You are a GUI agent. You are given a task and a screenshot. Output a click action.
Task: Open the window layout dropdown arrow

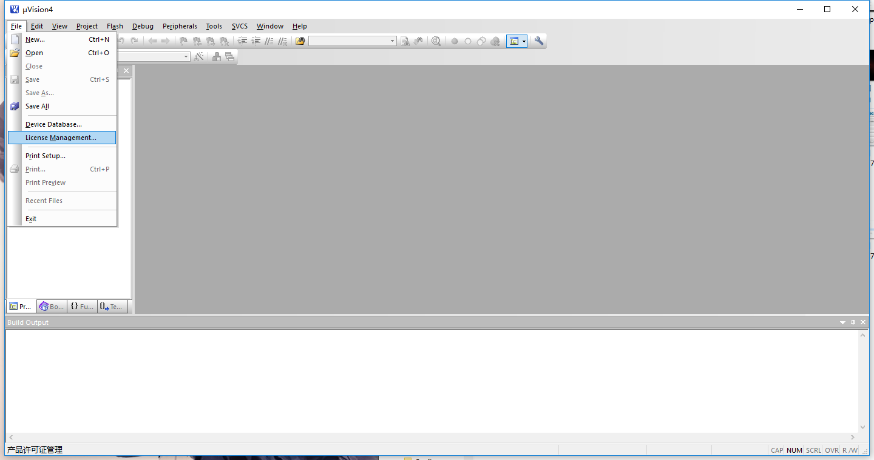524,41
